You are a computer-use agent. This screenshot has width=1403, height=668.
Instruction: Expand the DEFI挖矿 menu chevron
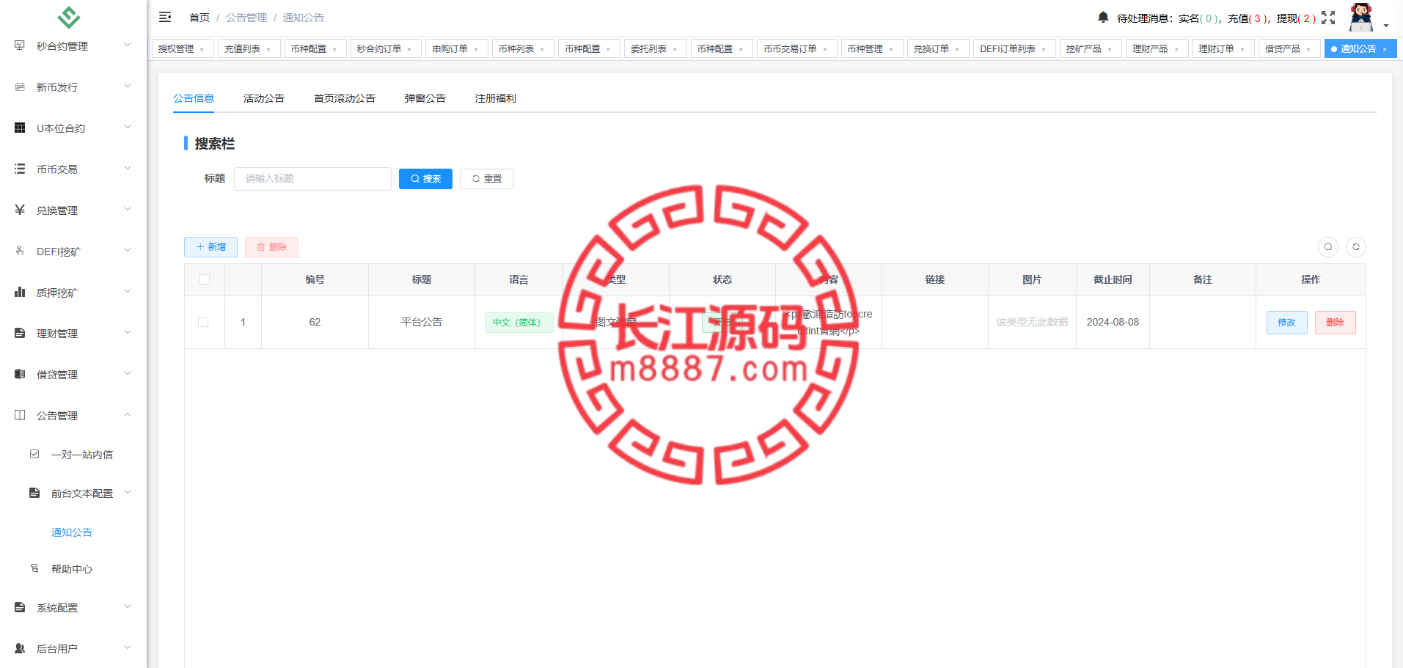tap(128, 250)
